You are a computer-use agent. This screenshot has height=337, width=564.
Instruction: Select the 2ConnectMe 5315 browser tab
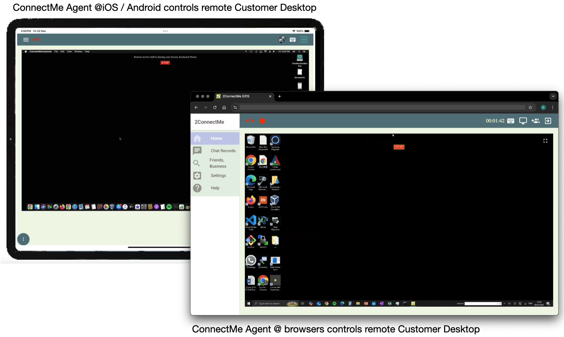click(x=245, y=96)
